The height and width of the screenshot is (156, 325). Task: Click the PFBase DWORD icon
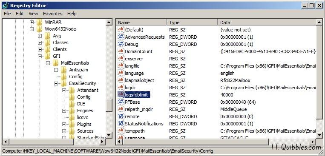[121, 102]
